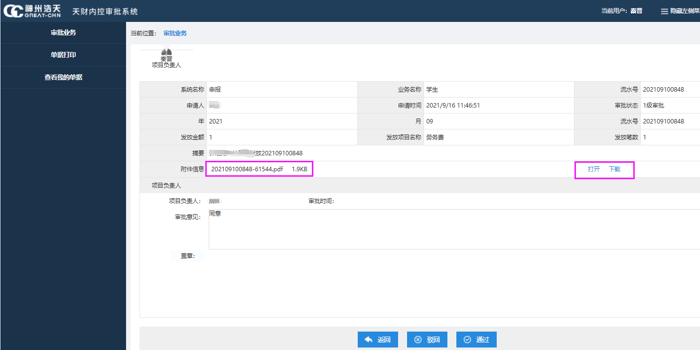Image resolution: width=700 pixels, height=350 pixels.
Task: Click the hamburger icon to hide the sidebar
Action: 664,11
